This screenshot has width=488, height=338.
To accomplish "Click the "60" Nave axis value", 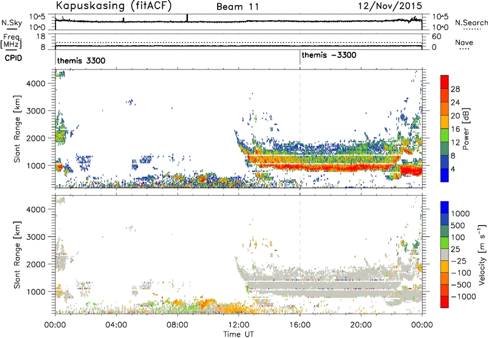I will click(436, 37).
